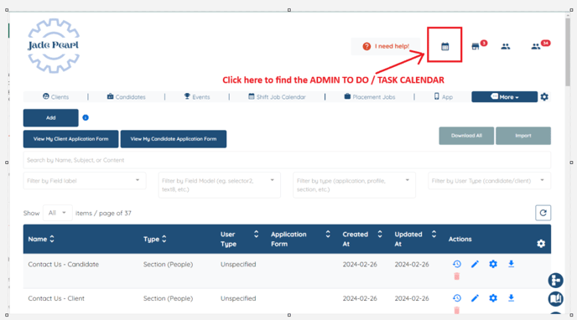This screenshot has width=577, height=320.
Task: Go to the Clients tab
Action: click(55, 97)
